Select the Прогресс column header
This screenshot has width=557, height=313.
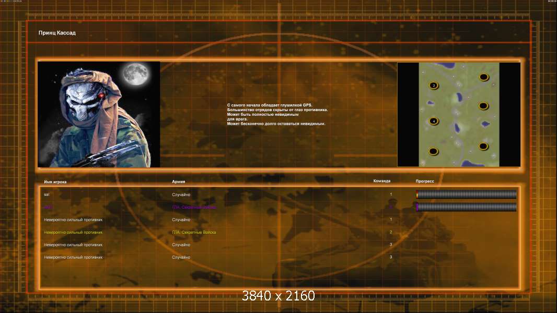425,181
